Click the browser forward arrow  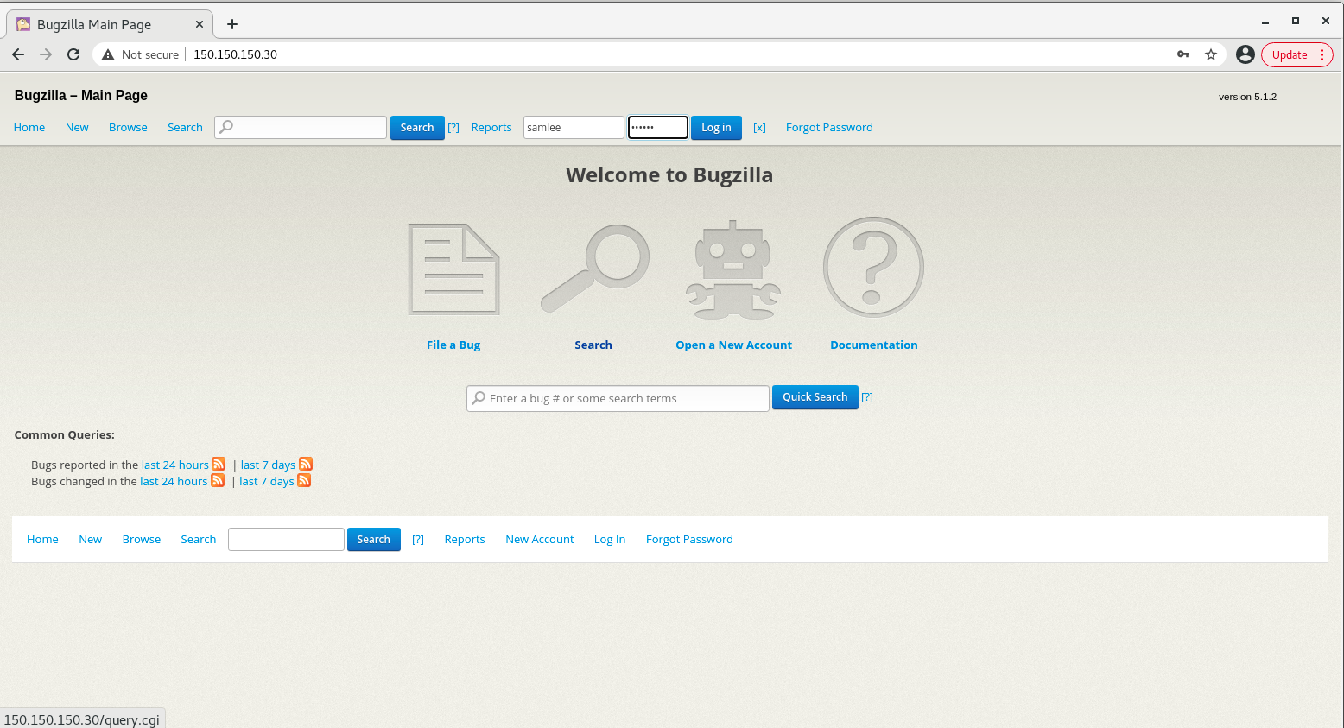(x=46, y=54)
